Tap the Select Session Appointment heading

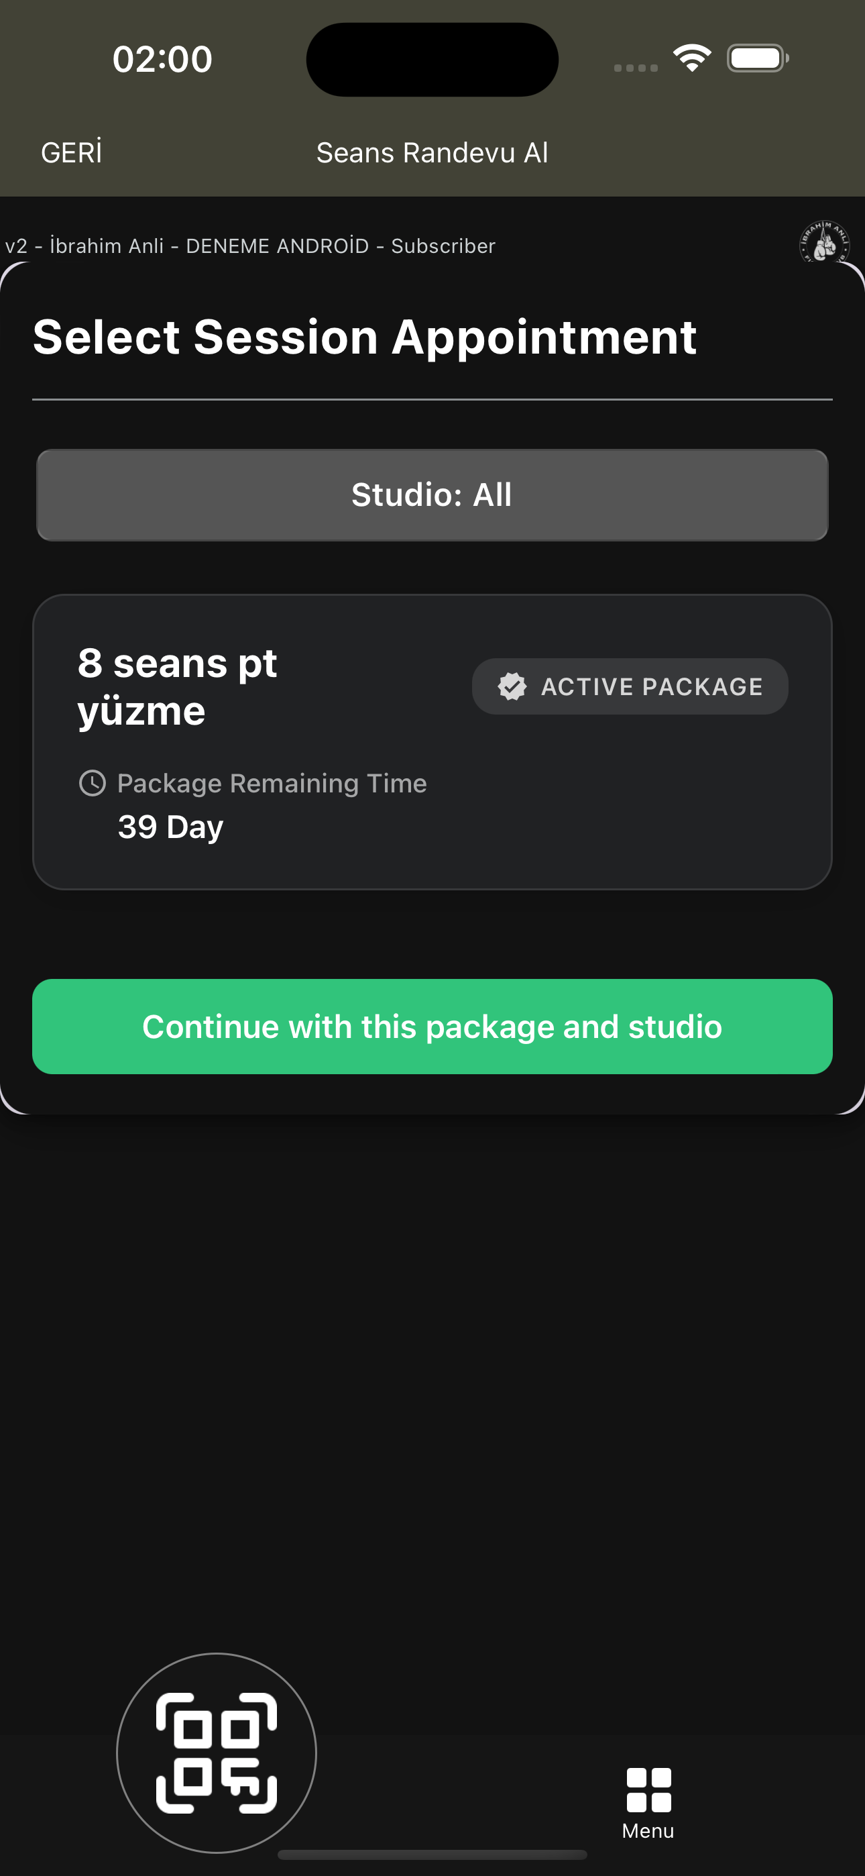click(x=365, y=337)
